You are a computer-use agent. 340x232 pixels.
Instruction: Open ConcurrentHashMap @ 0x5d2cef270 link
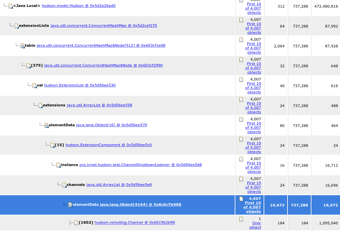click(104, 26)
